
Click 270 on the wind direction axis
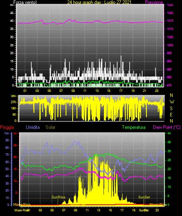coord(13,102)
